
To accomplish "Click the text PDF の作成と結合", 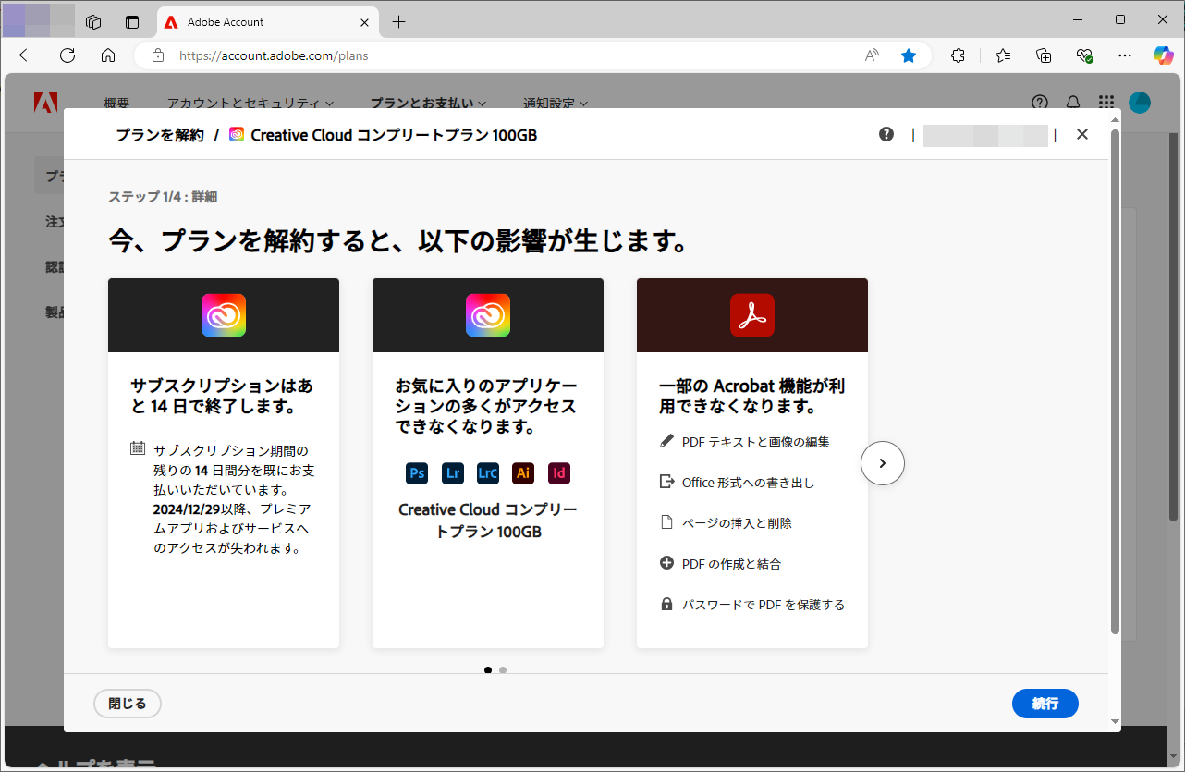I will coord(731,563).
